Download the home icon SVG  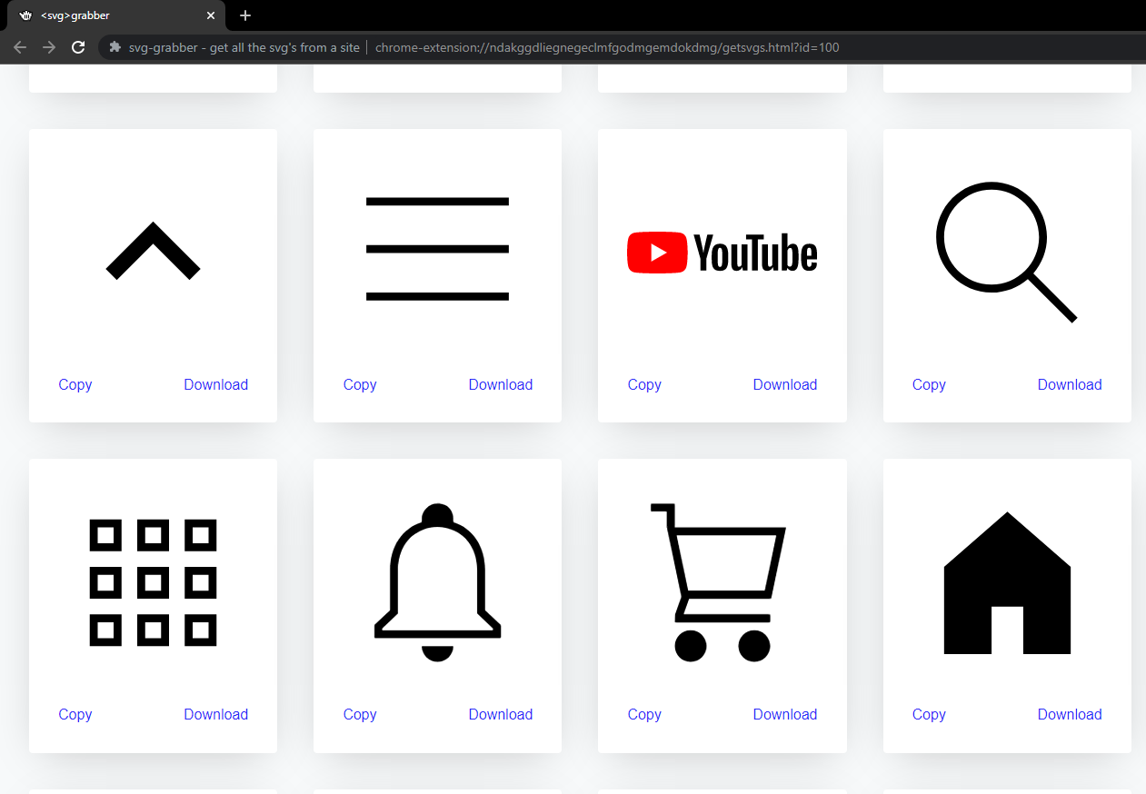(x=1070, y=714)
